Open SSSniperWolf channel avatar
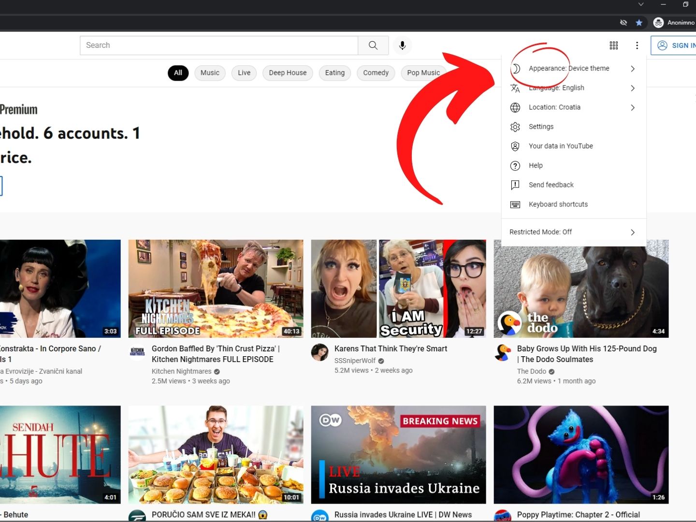This screenshot has height=522, width=696. [x=320, y=352]
